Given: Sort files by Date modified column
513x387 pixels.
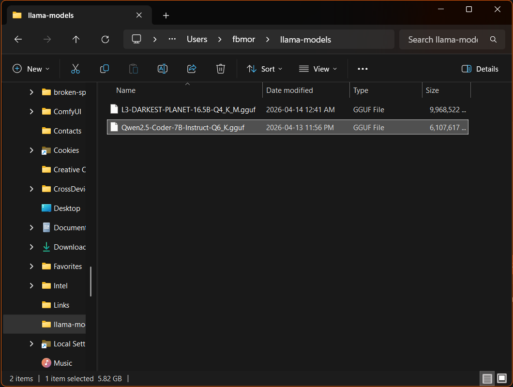Looking at the screenshot, I should click(x=289, y=90).
